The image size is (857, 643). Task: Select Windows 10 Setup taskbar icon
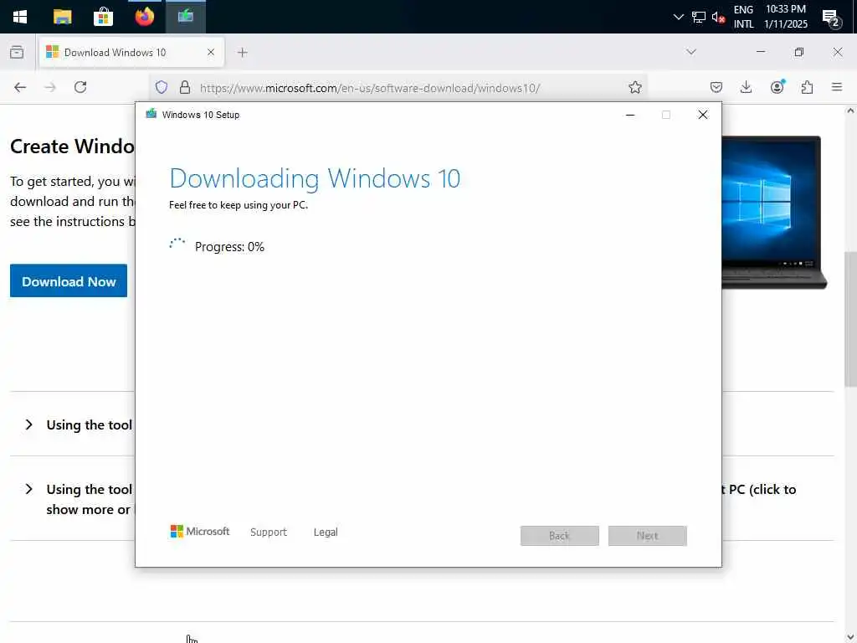tap(186, 17)
